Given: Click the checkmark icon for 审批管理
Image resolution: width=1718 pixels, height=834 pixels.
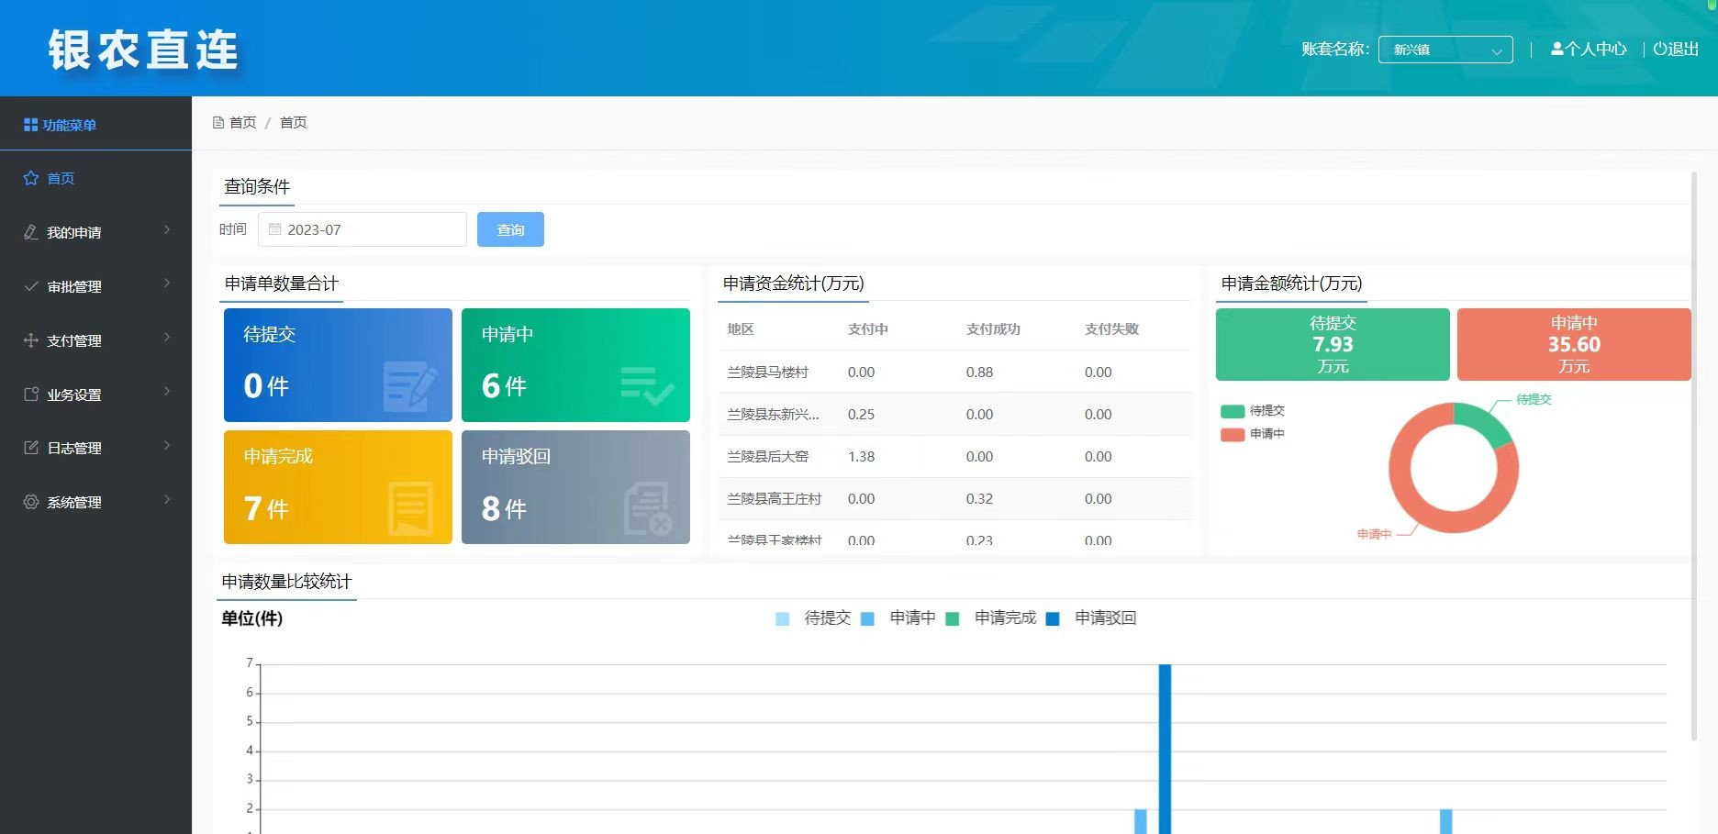Looking at the screenshot, I should click(x=30, y=286).
